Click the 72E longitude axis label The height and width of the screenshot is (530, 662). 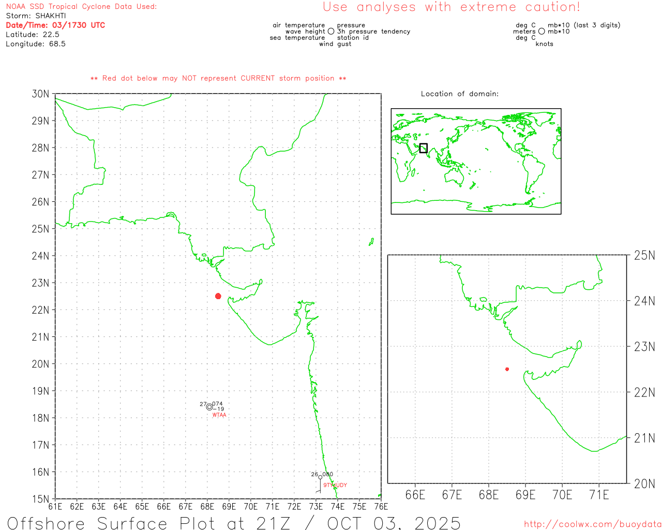click(294, 507)
